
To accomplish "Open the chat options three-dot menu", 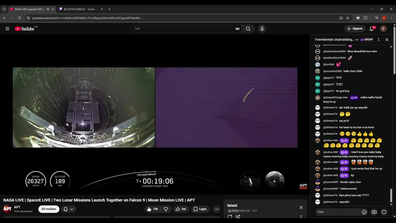I will [x=378, y=40].
